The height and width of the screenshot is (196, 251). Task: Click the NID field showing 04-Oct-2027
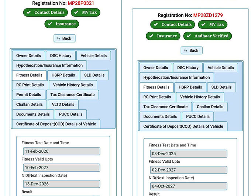[x=188, y=186]
